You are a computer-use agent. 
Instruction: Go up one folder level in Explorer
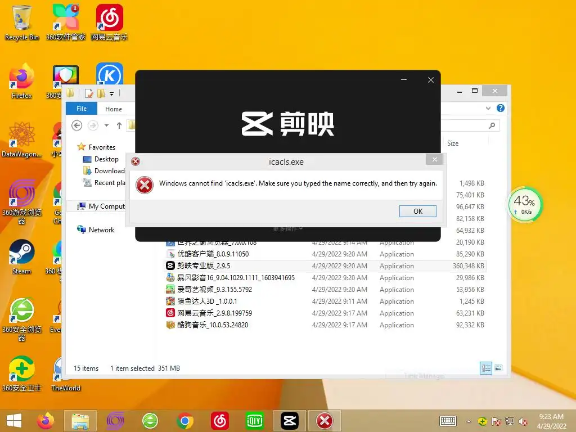click(x=119, y=125)
